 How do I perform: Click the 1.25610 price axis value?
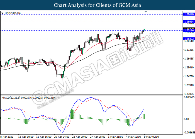[x=189, y=67]
